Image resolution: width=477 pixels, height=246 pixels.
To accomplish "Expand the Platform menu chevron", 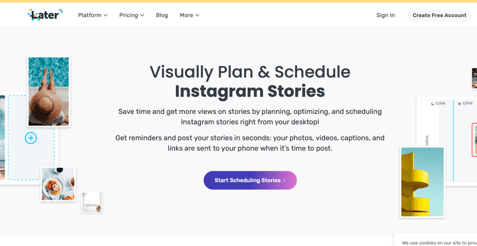I will tap(106, 15).
